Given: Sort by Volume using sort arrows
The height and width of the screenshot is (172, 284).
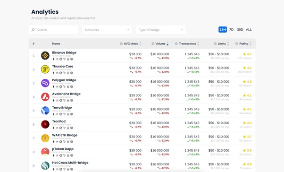Looking at the screenshot, I should click(x=167, y=43).
